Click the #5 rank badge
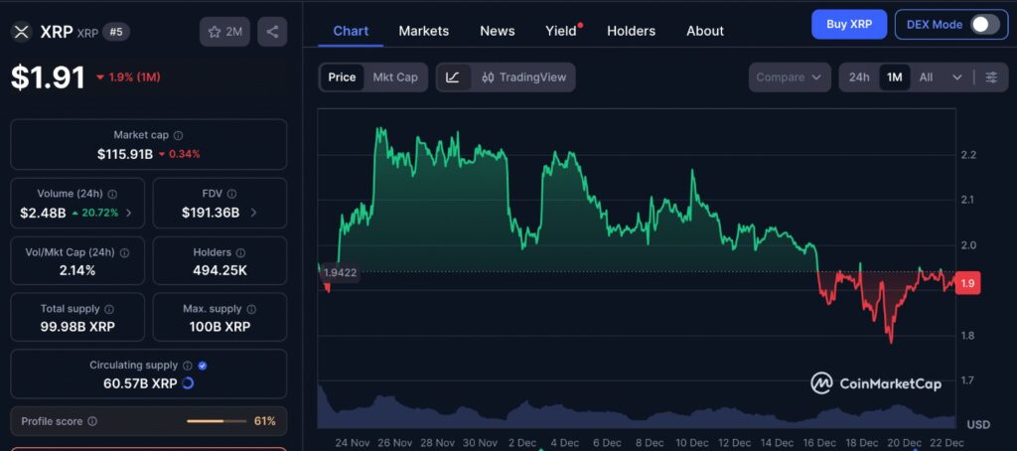Image resolution: width=1017 pixels, height=451 pixels. click(x=116, y=32)
